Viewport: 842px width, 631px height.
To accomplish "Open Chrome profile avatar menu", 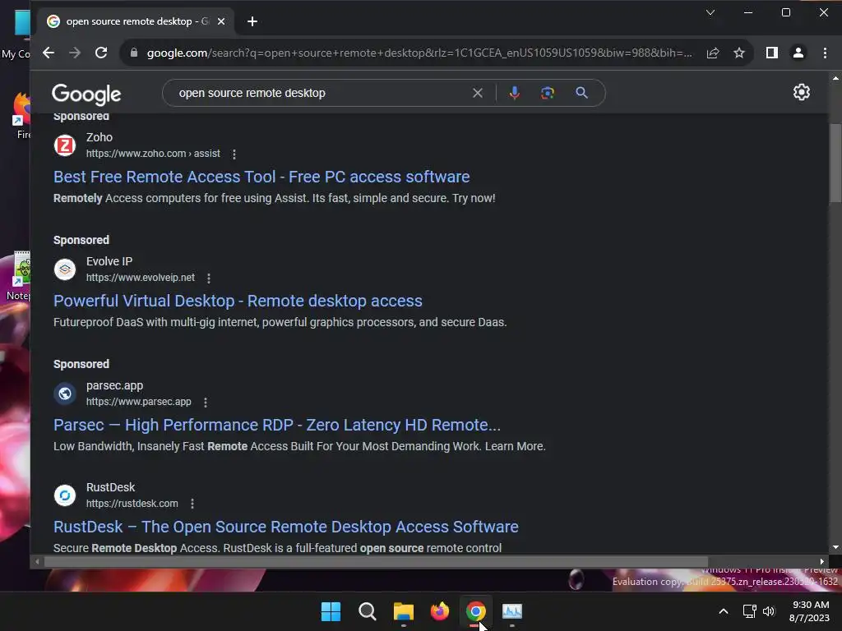I will pyautogui.click(x=798, y=53).
